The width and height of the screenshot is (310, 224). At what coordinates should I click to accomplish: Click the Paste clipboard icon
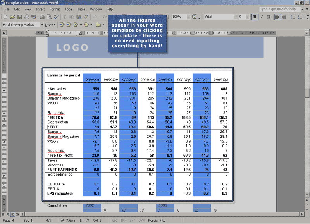click(79, 17)
